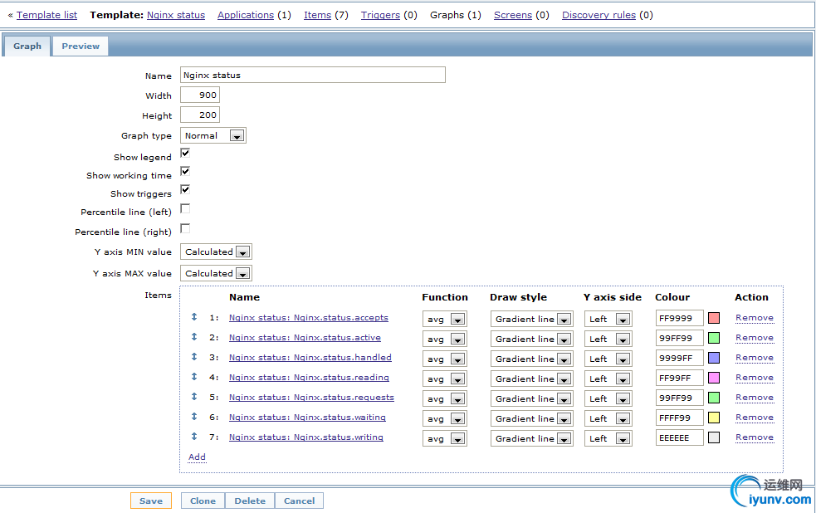Click the Save button
Screen dimensions: 816x513
click(151, 501)
